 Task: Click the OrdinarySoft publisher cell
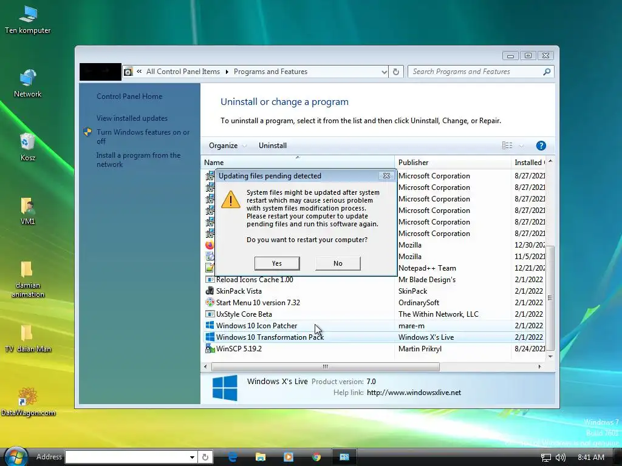click(419, 302)
